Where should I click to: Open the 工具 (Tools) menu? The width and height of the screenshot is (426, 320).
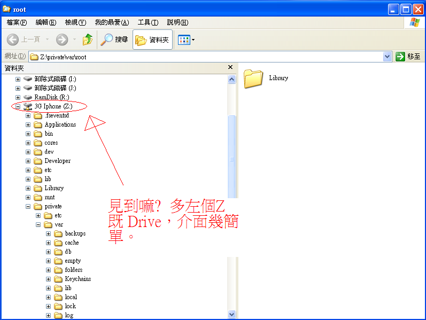(148, 22)
